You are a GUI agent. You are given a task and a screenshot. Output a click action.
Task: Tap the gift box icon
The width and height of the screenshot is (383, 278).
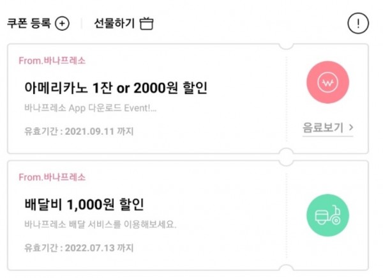(147, 24)
